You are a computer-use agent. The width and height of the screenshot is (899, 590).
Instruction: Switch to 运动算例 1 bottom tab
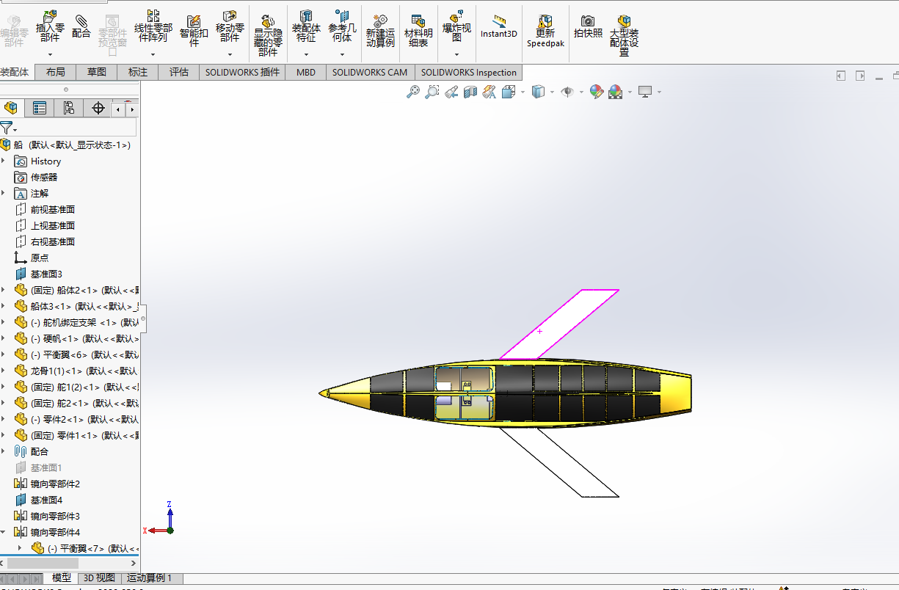click(150, 578)
